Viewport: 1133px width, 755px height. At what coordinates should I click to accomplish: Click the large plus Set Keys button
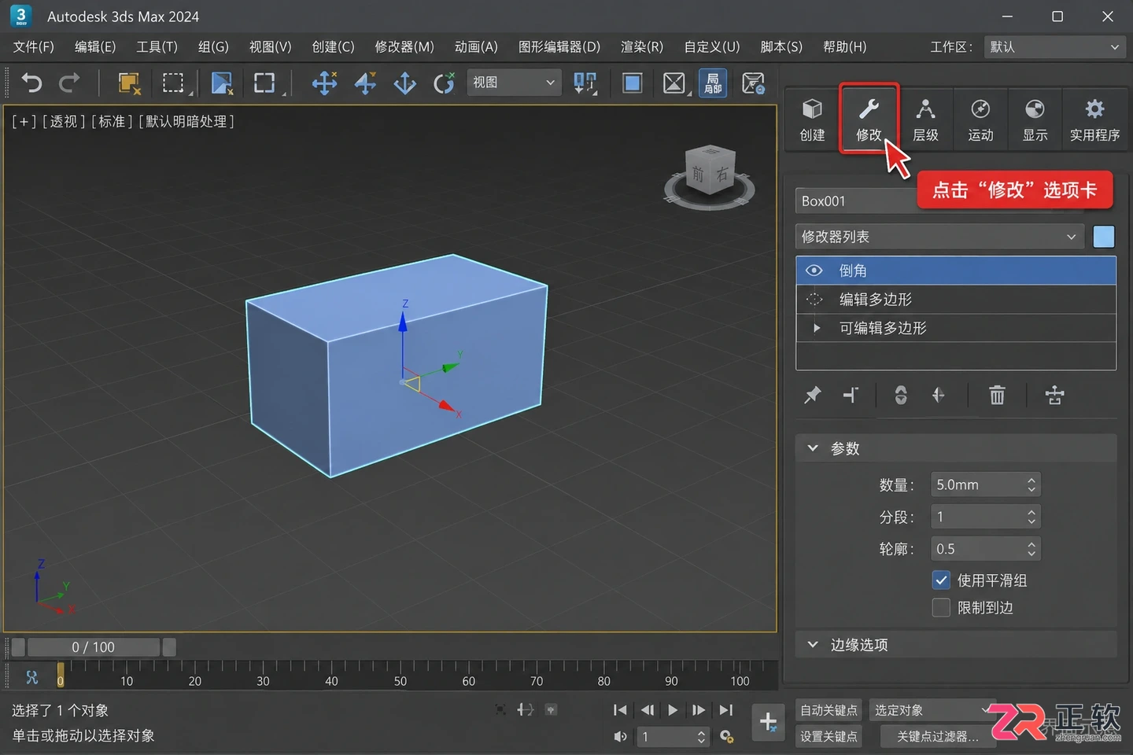[x=768, y=721]
